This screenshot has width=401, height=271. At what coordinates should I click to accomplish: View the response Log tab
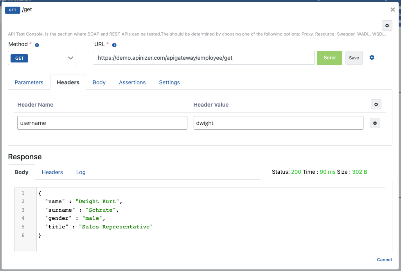[81, 172]
